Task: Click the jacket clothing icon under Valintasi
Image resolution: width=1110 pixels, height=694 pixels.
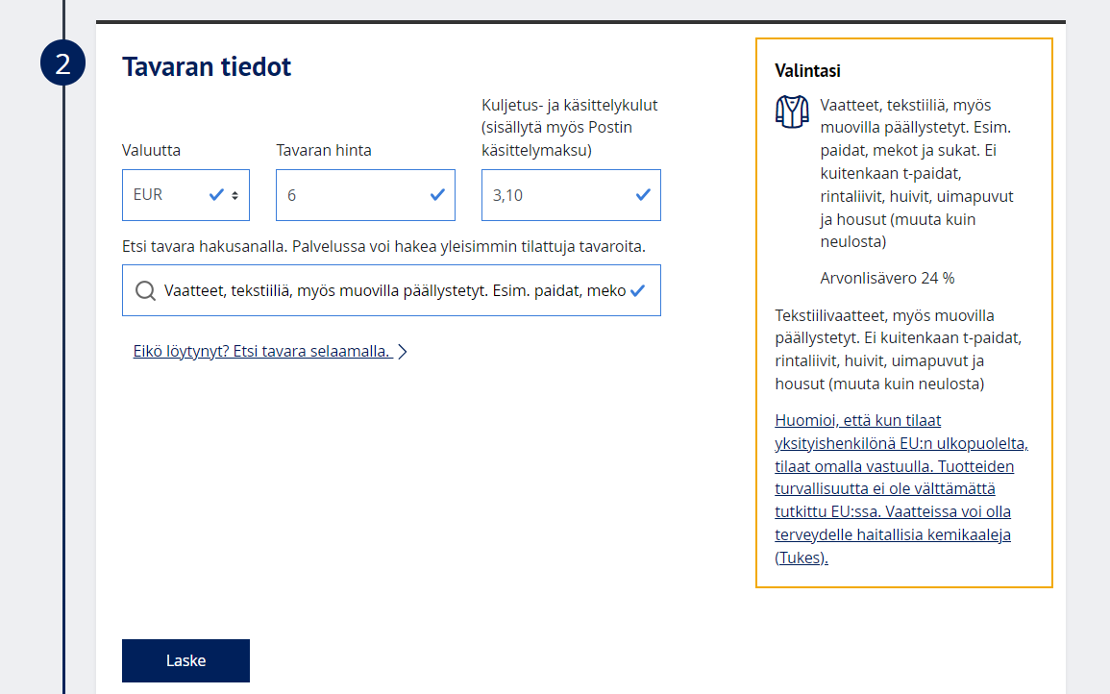Action: point(792,112)
